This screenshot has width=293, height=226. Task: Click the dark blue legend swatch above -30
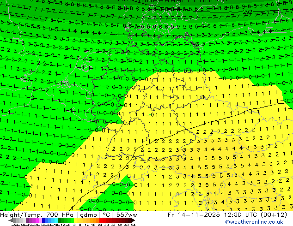click(x=43, y=220)
